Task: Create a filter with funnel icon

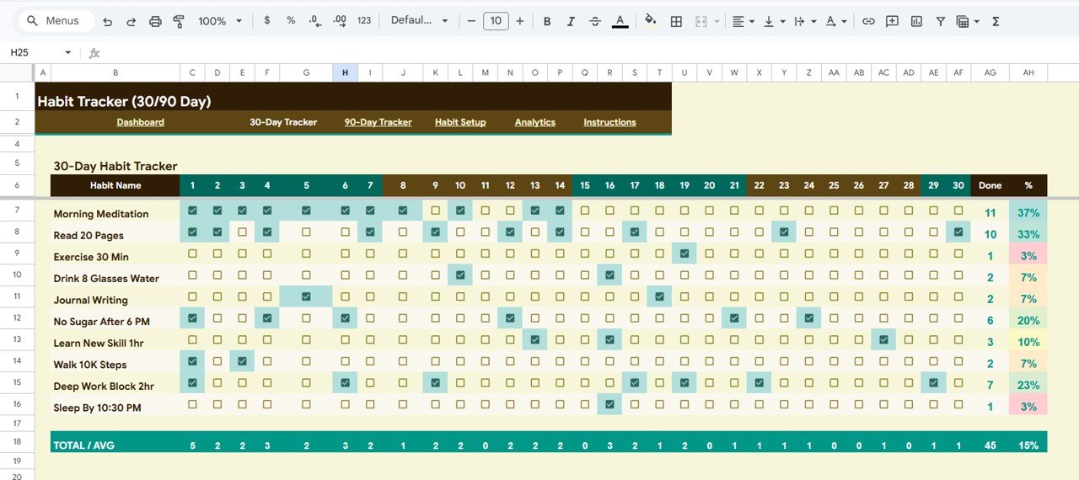Action: tap(940, 21)
